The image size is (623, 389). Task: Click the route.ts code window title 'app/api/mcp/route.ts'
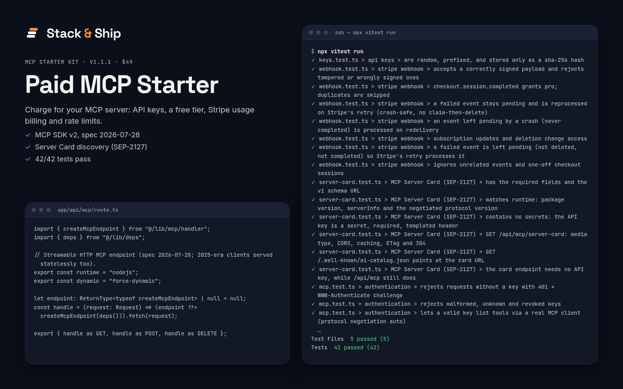pyautogui.click(x=88, y=210)
